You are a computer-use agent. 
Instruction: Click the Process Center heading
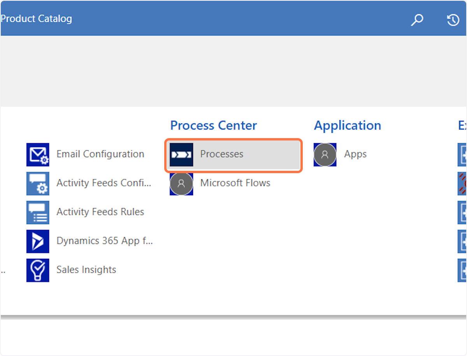coord(214,125)
